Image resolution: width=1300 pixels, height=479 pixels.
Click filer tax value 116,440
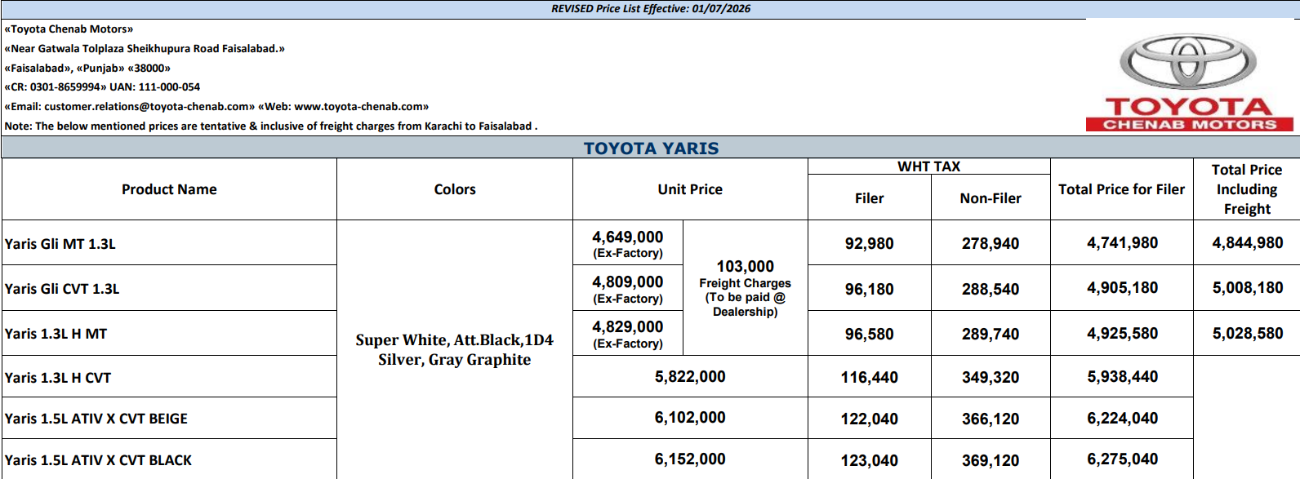tap(870, 378)
